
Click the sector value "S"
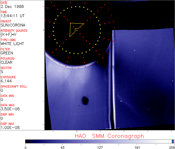pos(2,72)
